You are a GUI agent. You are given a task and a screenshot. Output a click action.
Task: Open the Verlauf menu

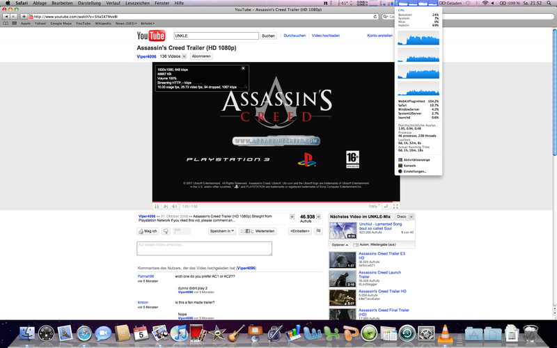pyautogui.click(x=113, y=3)
